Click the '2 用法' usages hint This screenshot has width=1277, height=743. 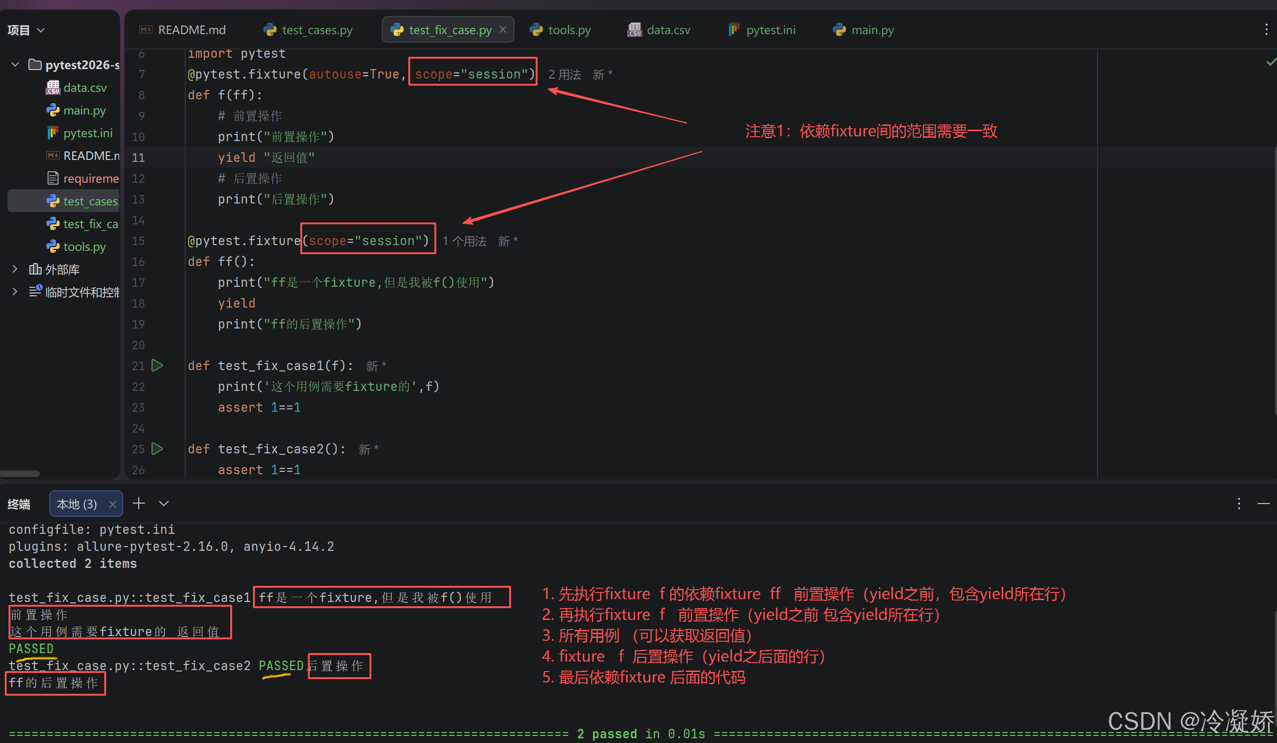click(x=565, y=75)
